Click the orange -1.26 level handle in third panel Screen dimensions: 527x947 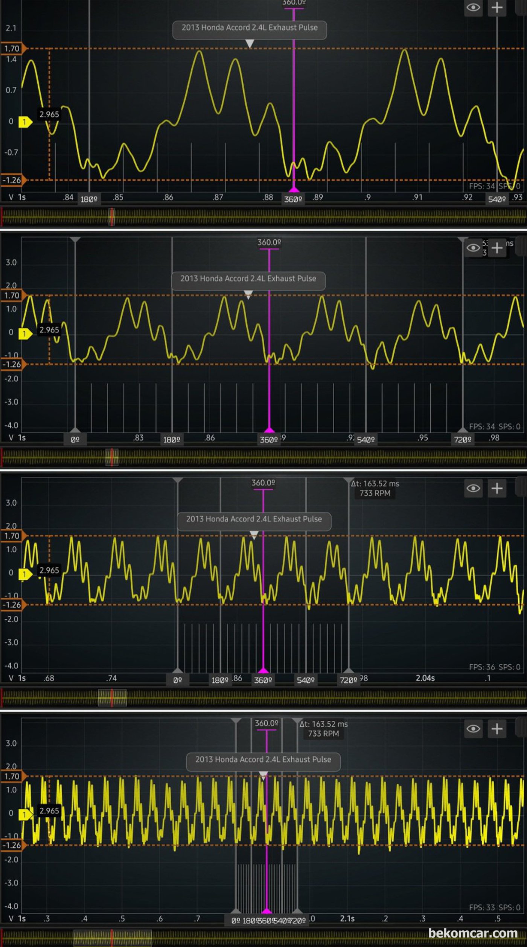point(13,605)
